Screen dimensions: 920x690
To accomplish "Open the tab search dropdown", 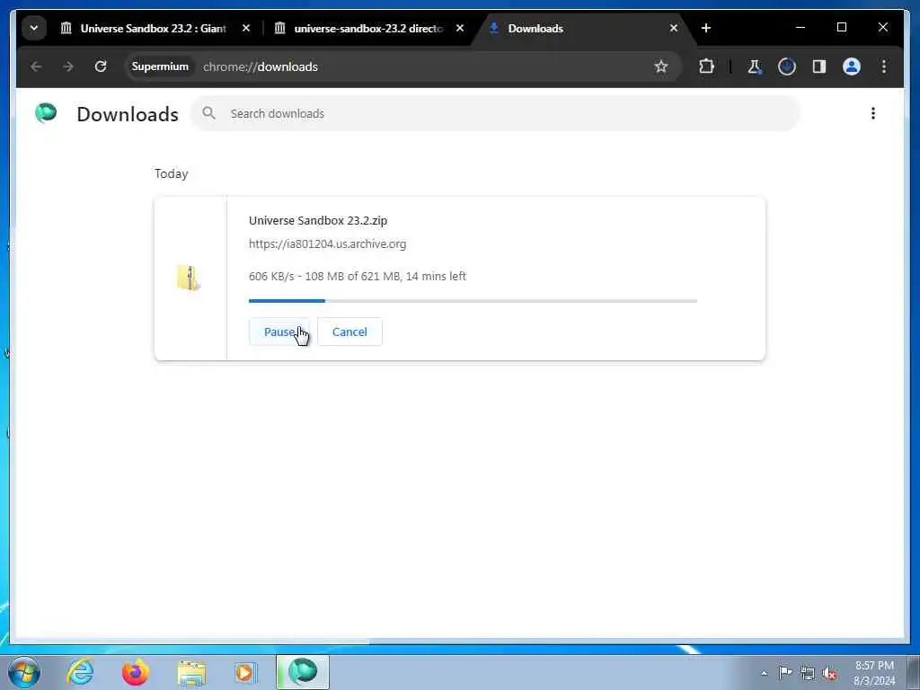I will [x=34, y=28].
